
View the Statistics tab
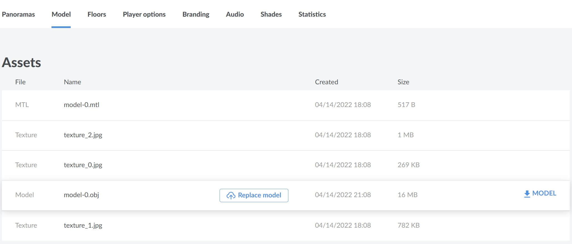[312, 14]
